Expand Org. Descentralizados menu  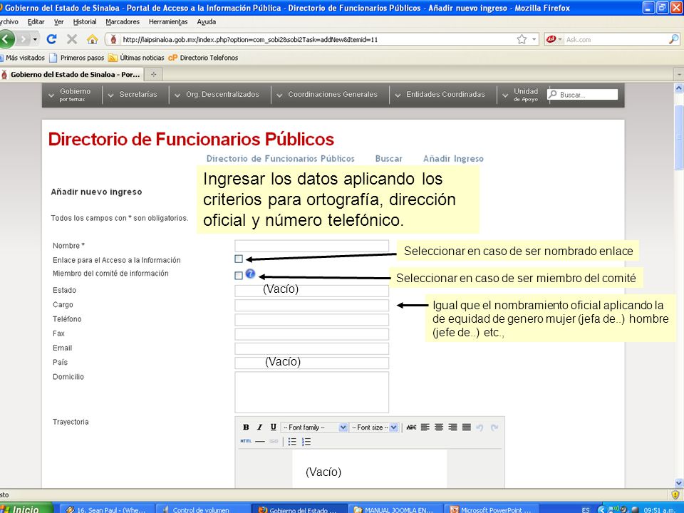[217, 94]
